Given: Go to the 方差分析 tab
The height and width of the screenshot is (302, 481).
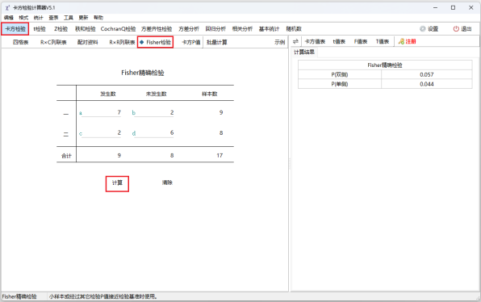Looking at the screenshot, I should tap(189, 29).
